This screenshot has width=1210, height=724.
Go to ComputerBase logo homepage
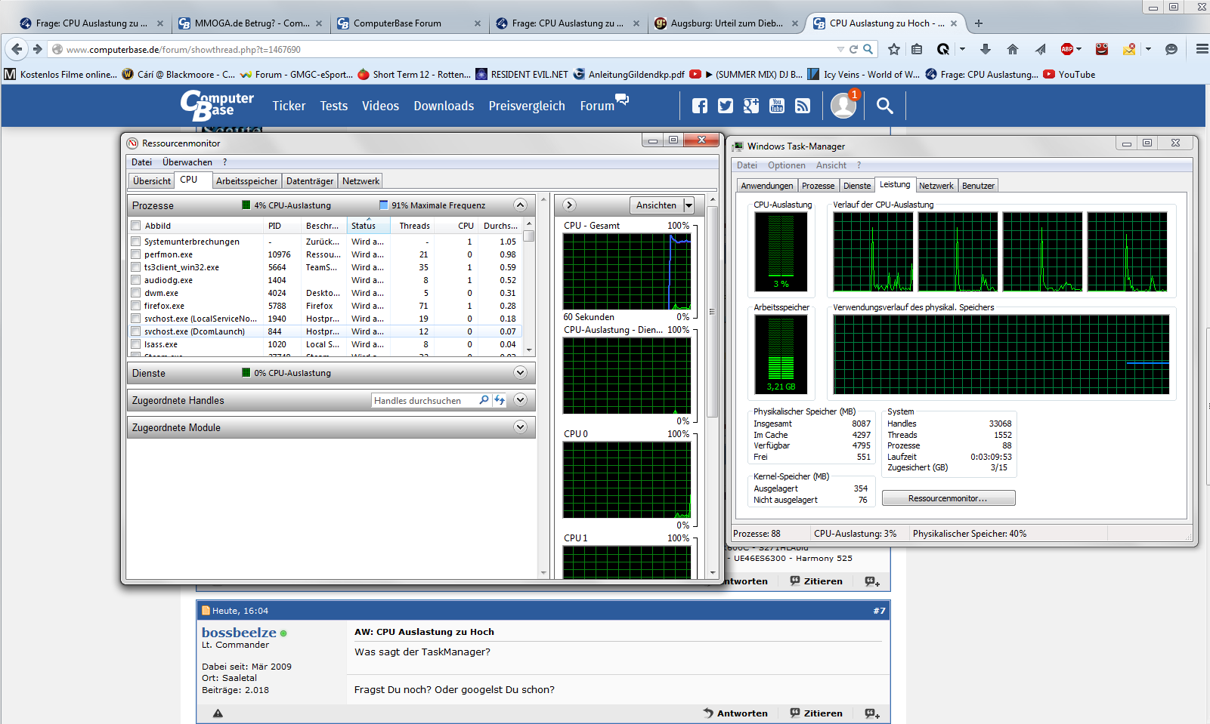point(218,106)
